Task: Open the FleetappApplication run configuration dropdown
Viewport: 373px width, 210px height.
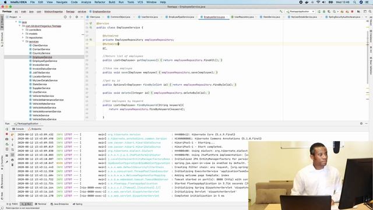Action: (x=300, y=12)
